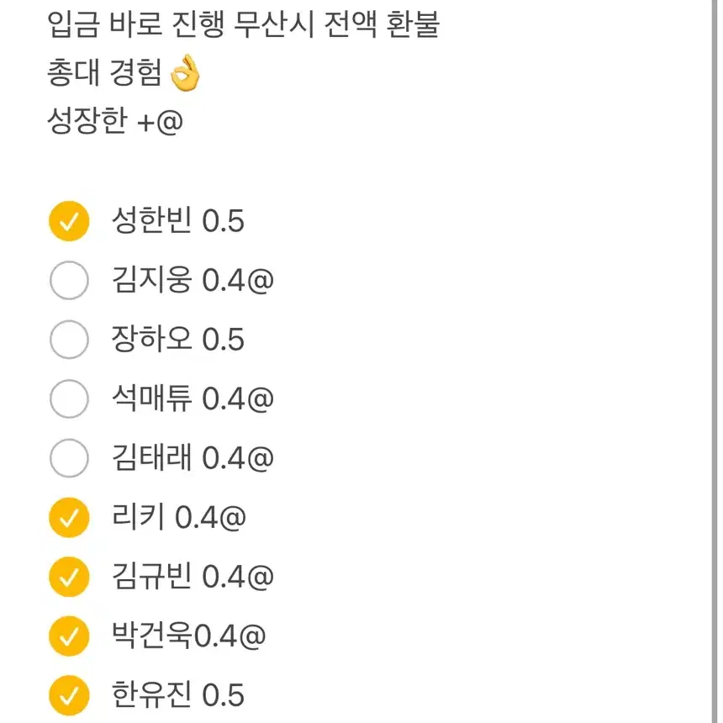723x723 pixels.
Task: Click the 김지웅 0.4@ label text
Action: pyautogui.click(x=193, y=280)
